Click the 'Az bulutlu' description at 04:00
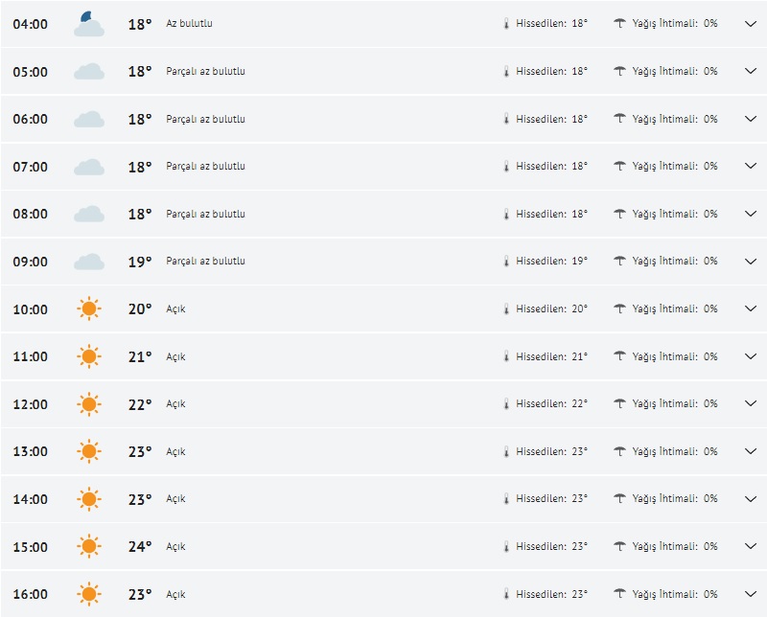767x617 pixels. pyautogui.click(x=189, y=24)
